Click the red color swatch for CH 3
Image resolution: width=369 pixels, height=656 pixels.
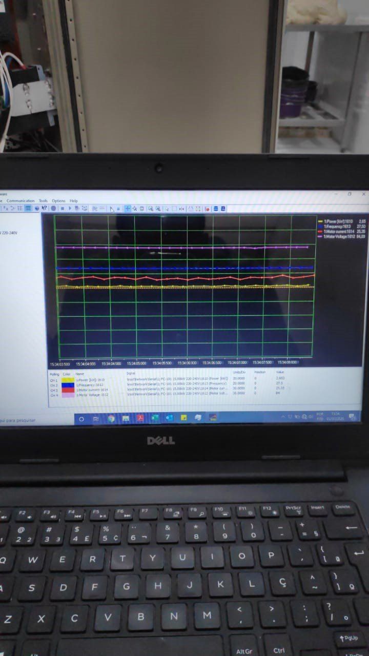click(67, 391)
